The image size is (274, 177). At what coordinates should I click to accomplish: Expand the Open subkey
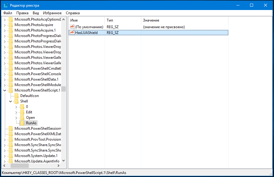coord(16,118)
